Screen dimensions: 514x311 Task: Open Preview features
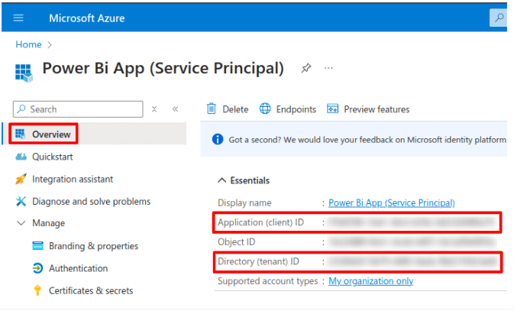[x=368, y=109]
